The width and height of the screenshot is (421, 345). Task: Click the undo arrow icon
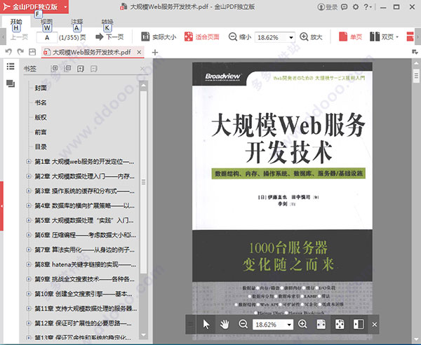(x=8, y=52)
